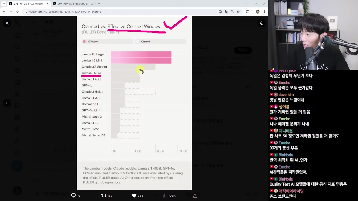This screenshot has width=358, height=201.
Task: Click the 'Gemini 1.5 Pro' chart label
Action: [x=91, y=73]
